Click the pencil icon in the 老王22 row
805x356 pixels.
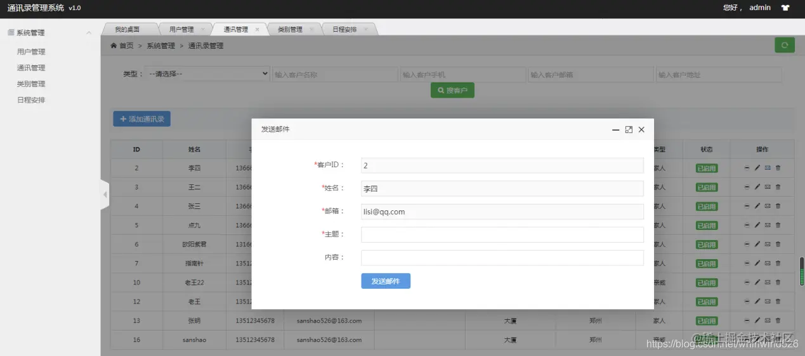point(757,283)
